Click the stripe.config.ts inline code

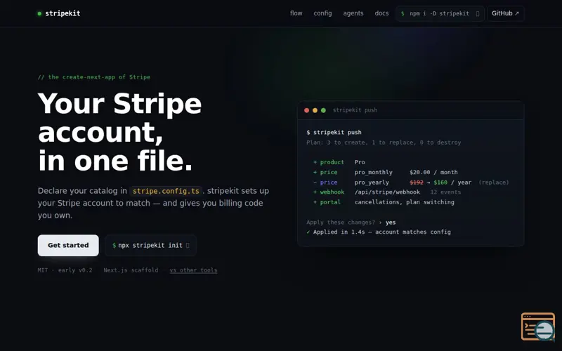(166, 191)
